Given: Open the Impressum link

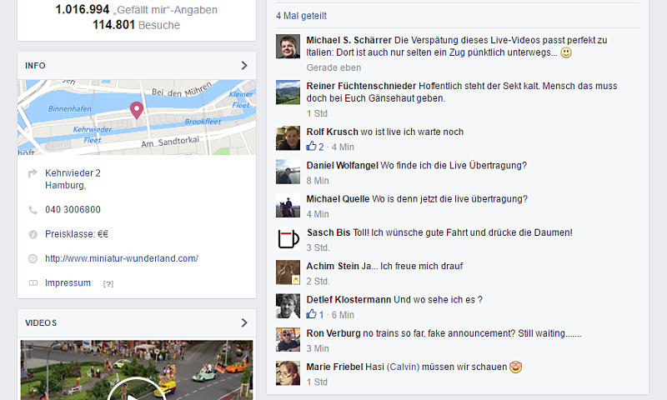Looking at the screenshot, I should (x=68, y=283).
